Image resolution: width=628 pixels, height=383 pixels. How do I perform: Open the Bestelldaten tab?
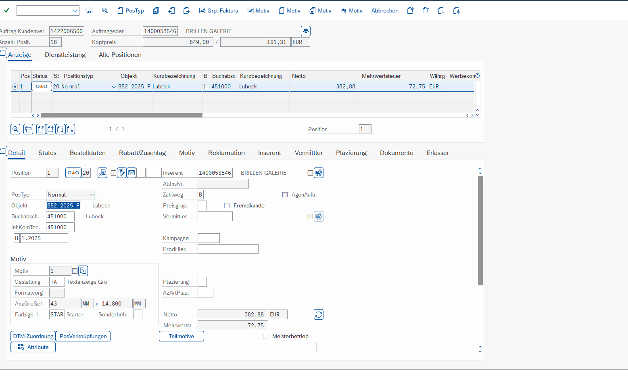point(88,153)
